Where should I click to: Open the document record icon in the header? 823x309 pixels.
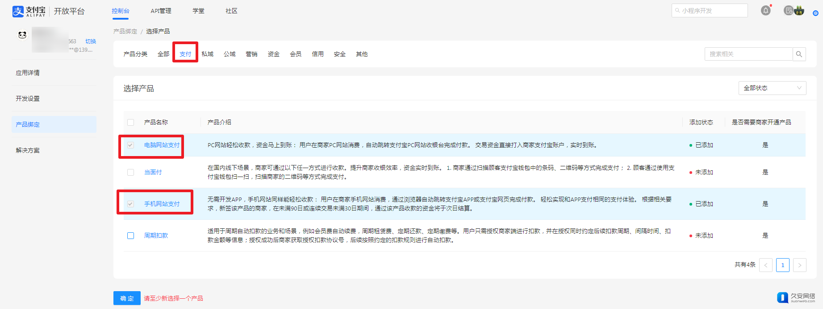pos(789,11)
